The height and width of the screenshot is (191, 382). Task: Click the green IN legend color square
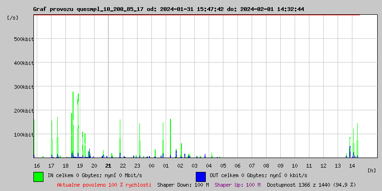click(x=38, y=176)
